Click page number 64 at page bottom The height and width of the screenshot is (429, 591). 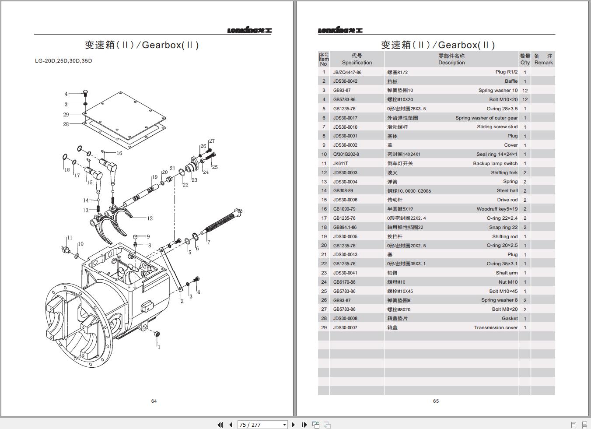[x=154, y=401]
